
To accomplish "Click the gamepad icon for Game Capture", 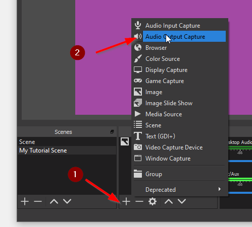I will 138,81.
